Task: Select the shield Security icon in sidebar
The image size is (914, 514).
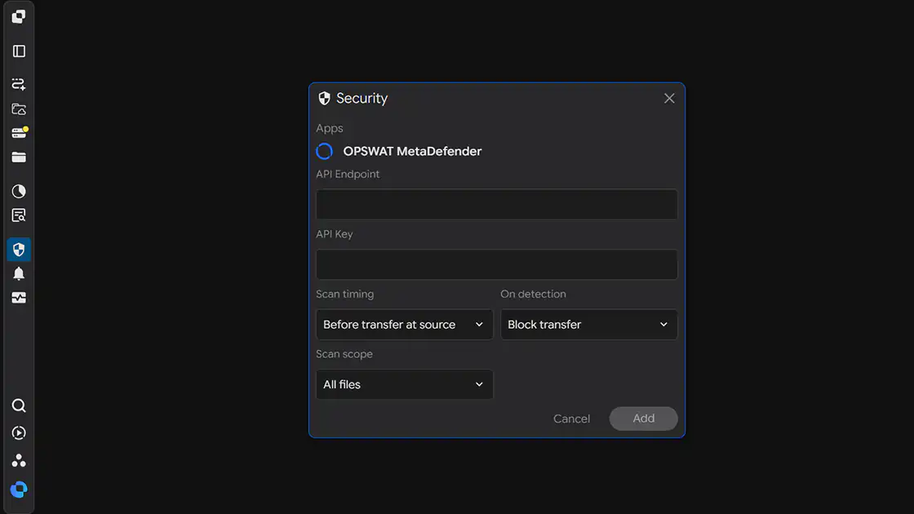Action: [19, 250]
